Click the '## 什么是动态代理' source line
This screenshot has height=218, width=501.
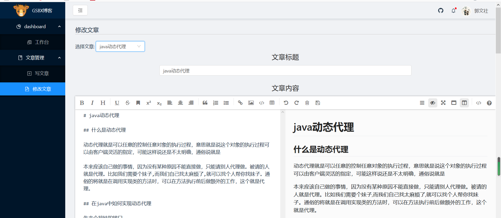click(105, 130)
